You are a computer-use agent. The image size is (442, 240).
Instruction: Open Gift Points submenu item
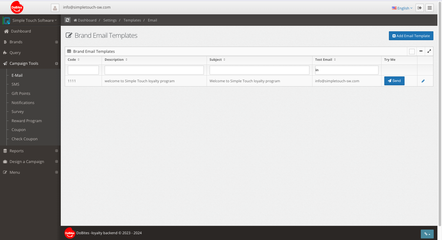(21, 94)
